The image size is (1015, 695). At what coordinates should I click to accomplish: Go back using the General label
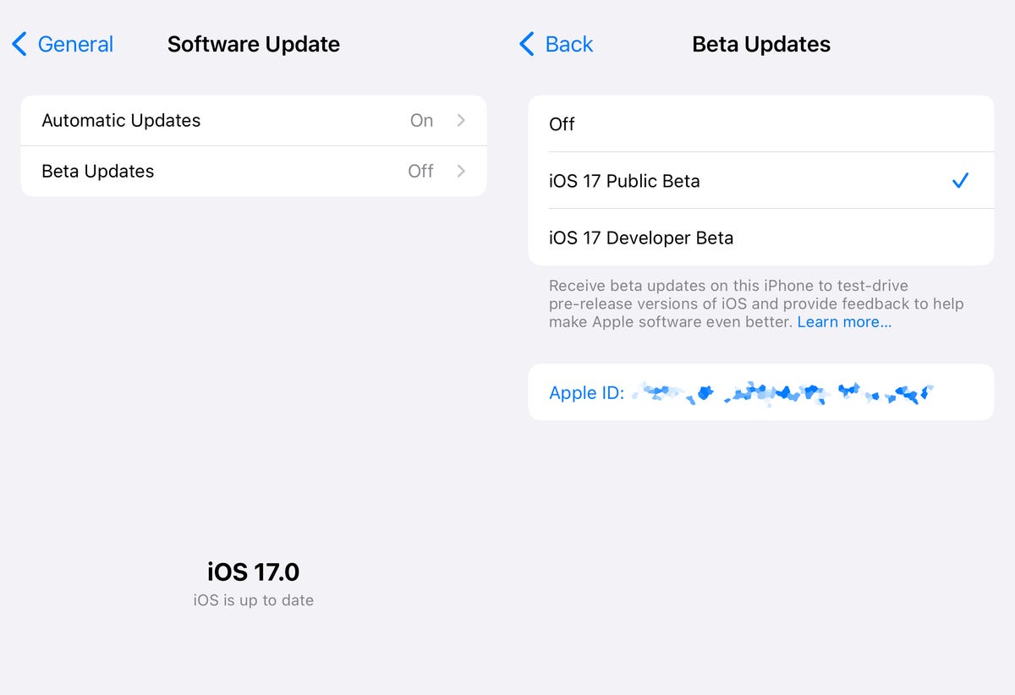point(75,44)
